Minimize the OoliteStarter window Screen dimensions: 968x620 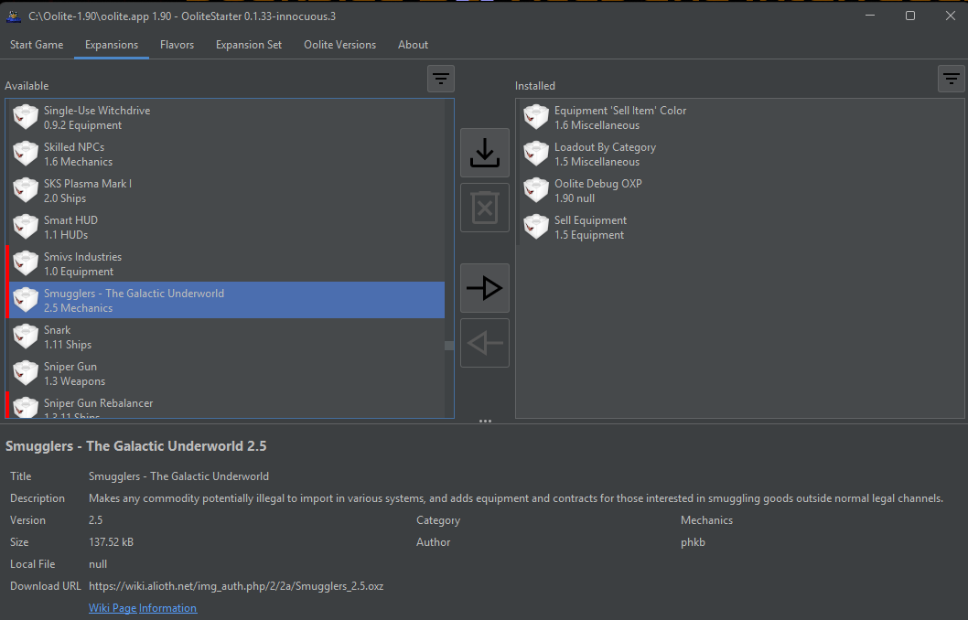[870, 16]
